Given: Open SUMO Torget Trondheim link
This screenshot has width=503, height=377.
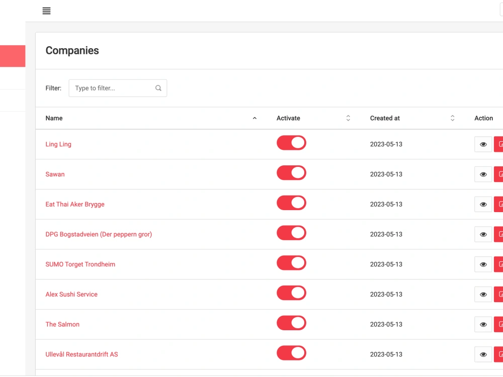Looking at the screenshot, I should (80, 264).
